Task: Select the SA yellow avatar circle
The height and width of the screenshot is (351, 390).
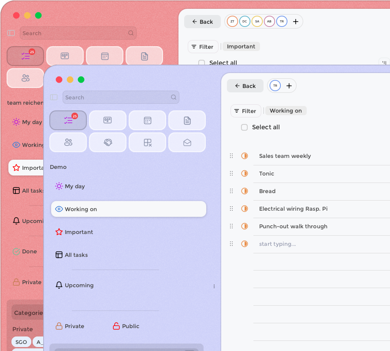Action: pos(257,22)
